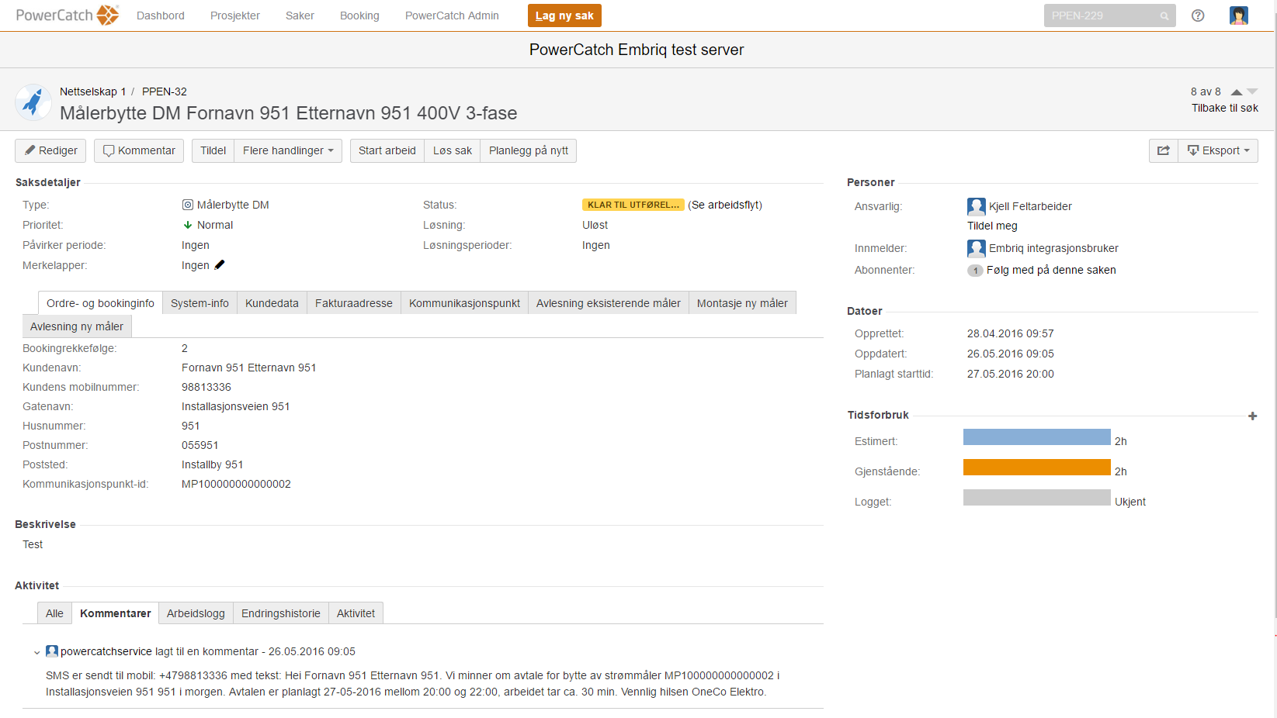Viewport: 1277px width, 718px height.
Task: Click the Start arbeid button
Action: pyautogui.click(x=387, y=150)
